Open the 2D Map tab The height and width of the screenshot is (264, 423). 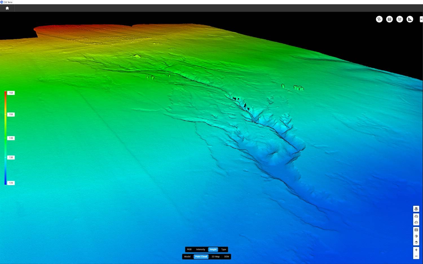[215, 257]
